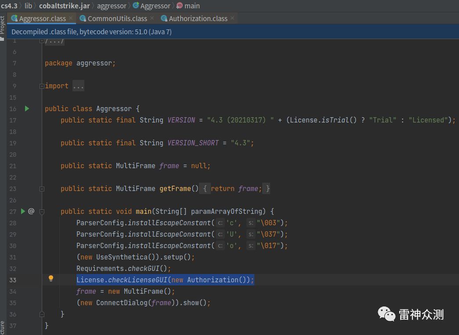Image resolution: width=459 pixels, height=335 pixels.
Task: Click the checkLicenseGUI method call
Action: click(x=137, y=280)
